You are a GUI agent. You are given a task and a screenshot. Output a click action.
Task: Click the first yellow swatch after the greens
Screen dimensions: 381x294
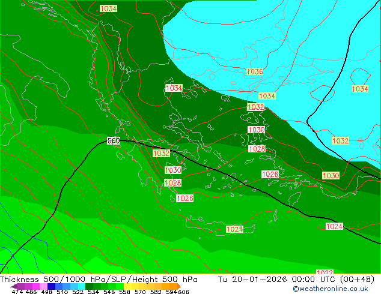[127, 286]
